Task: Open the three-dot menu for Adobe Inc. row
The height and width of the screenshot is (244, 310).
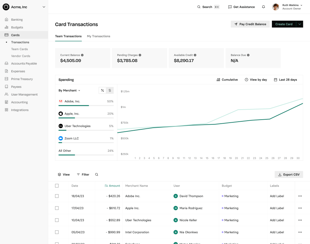Action: coord(300,196)
